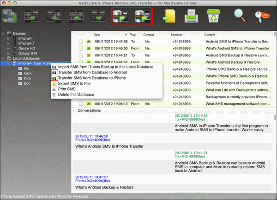Click the sort arrow beside the Date column
277x200 pixels.
126,35
